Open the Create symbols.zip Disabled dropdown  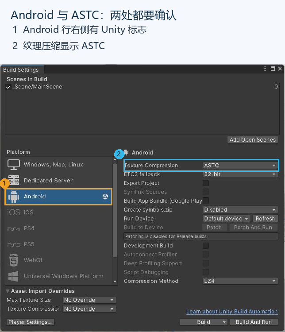pyautogui.click(x=240, y=210)
